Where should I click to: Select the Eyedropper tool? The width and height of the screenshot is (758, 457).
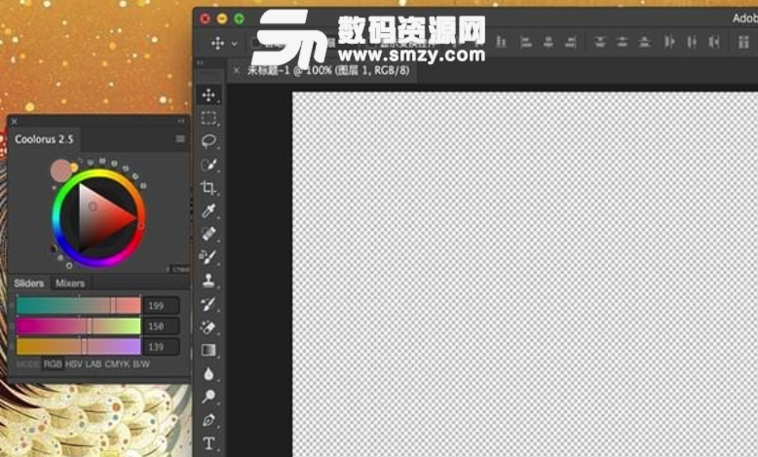coord(208,210)
